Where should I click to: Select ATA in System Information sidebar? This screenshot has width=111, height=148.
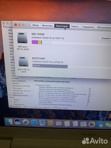coord(10,30)
